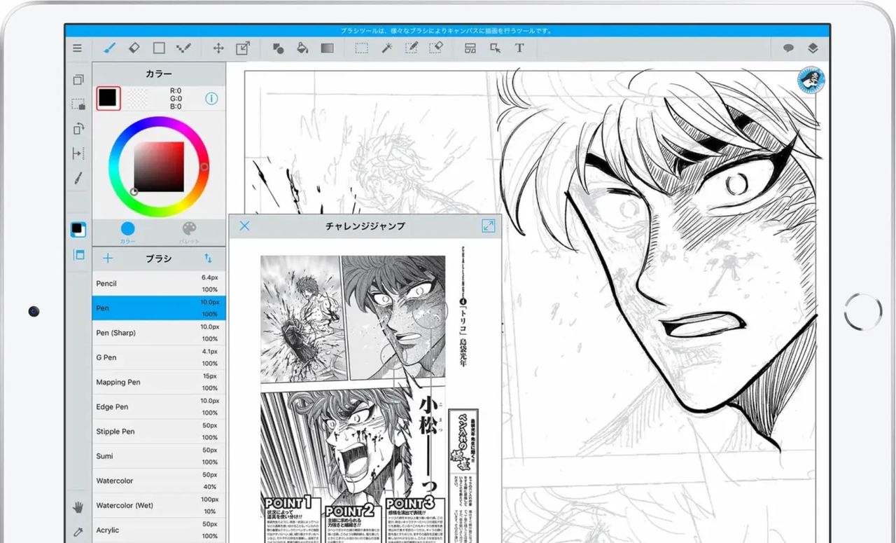This screenshot has height=543, width=896.
Task: Click the カラー panel header
Action: tap(159, 74)
